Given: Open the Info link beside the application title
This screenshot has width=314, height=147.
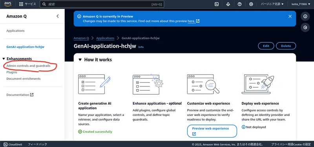Looking at the screenshot, I should click(x=141, y=47).
